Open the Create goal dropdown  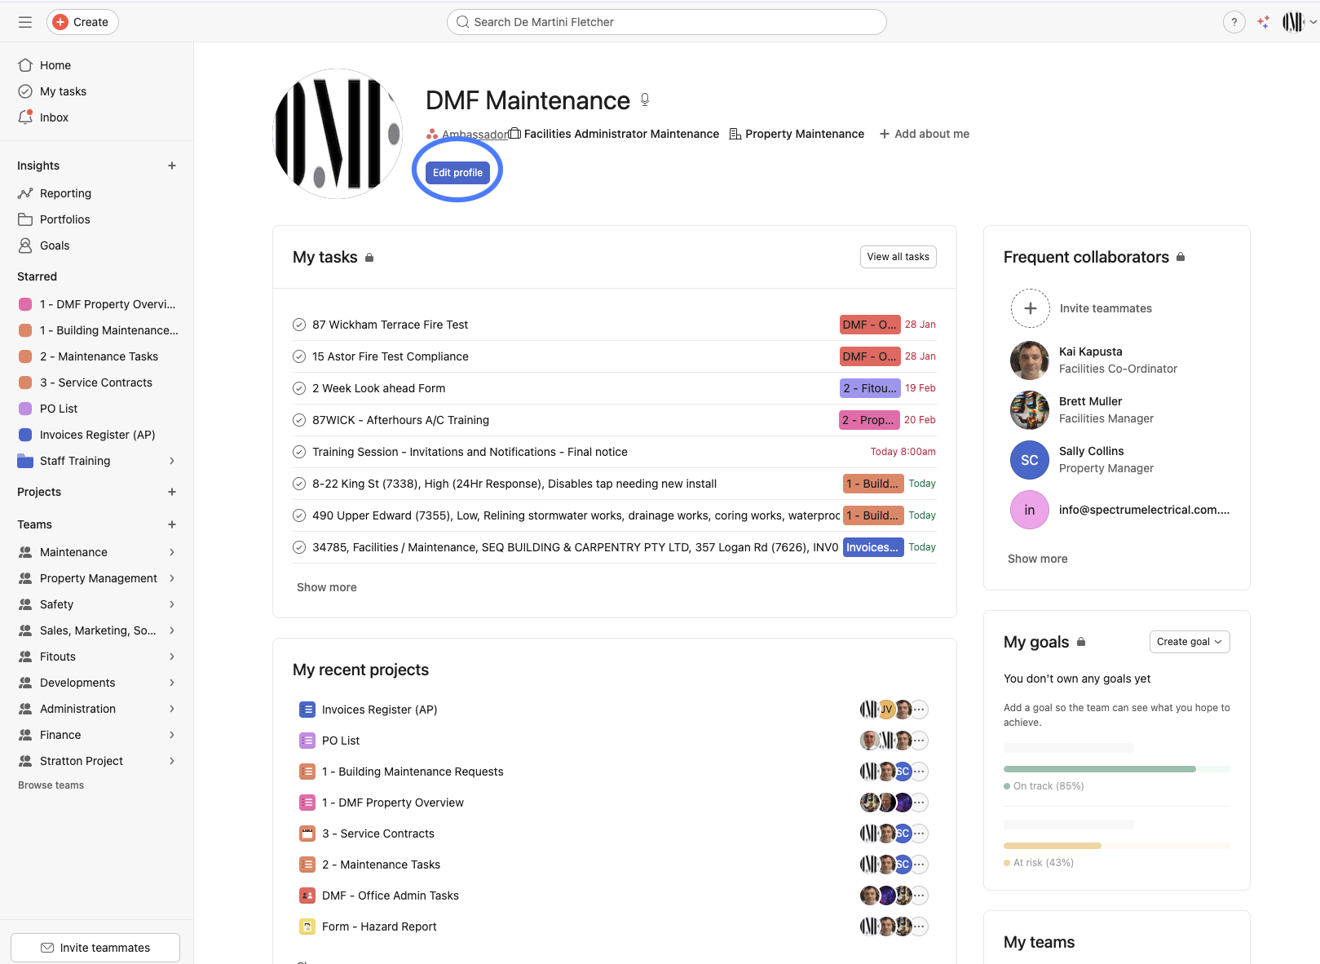(x=1190, y=642)
